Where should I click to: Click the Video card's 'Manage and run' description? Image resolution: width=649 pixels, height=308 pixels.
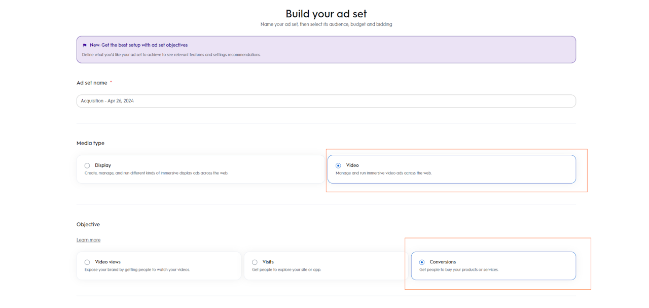tap(383, 173)
